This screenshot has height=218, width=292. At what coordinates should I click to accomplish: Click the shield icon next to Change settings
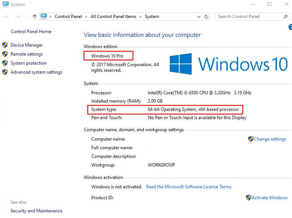(x=251, y=139)
